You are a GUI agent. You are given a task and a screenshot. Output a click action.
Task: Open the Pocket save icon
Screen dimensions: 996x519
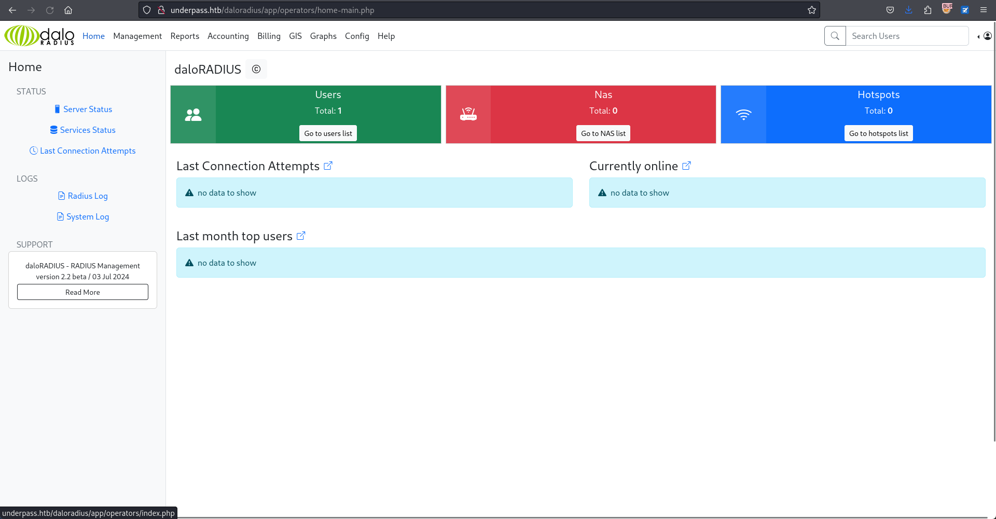click(x=890, y=10)
